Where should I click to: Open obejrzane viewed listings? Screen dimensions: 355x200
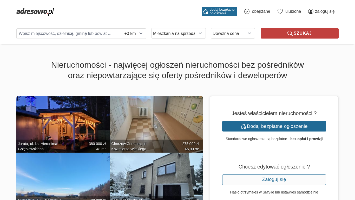pyautogui.click(x=261, y=11)
